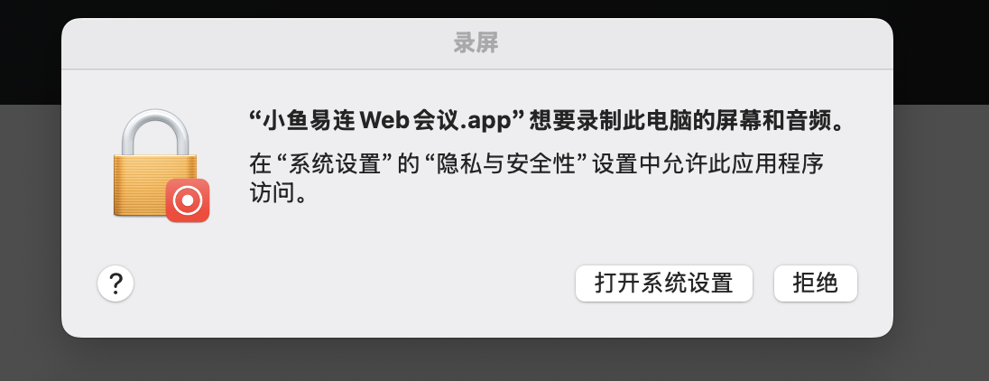Click empty title bar area left of 录屏
This screenshot has width=989, height=381.
click(253, 43)
